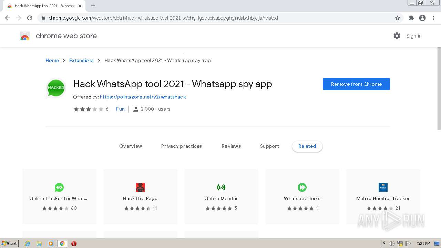Click the green HACKED extension icon
Image resolution: width=441 pixels, height=248 pixels.
coord(56,88)
